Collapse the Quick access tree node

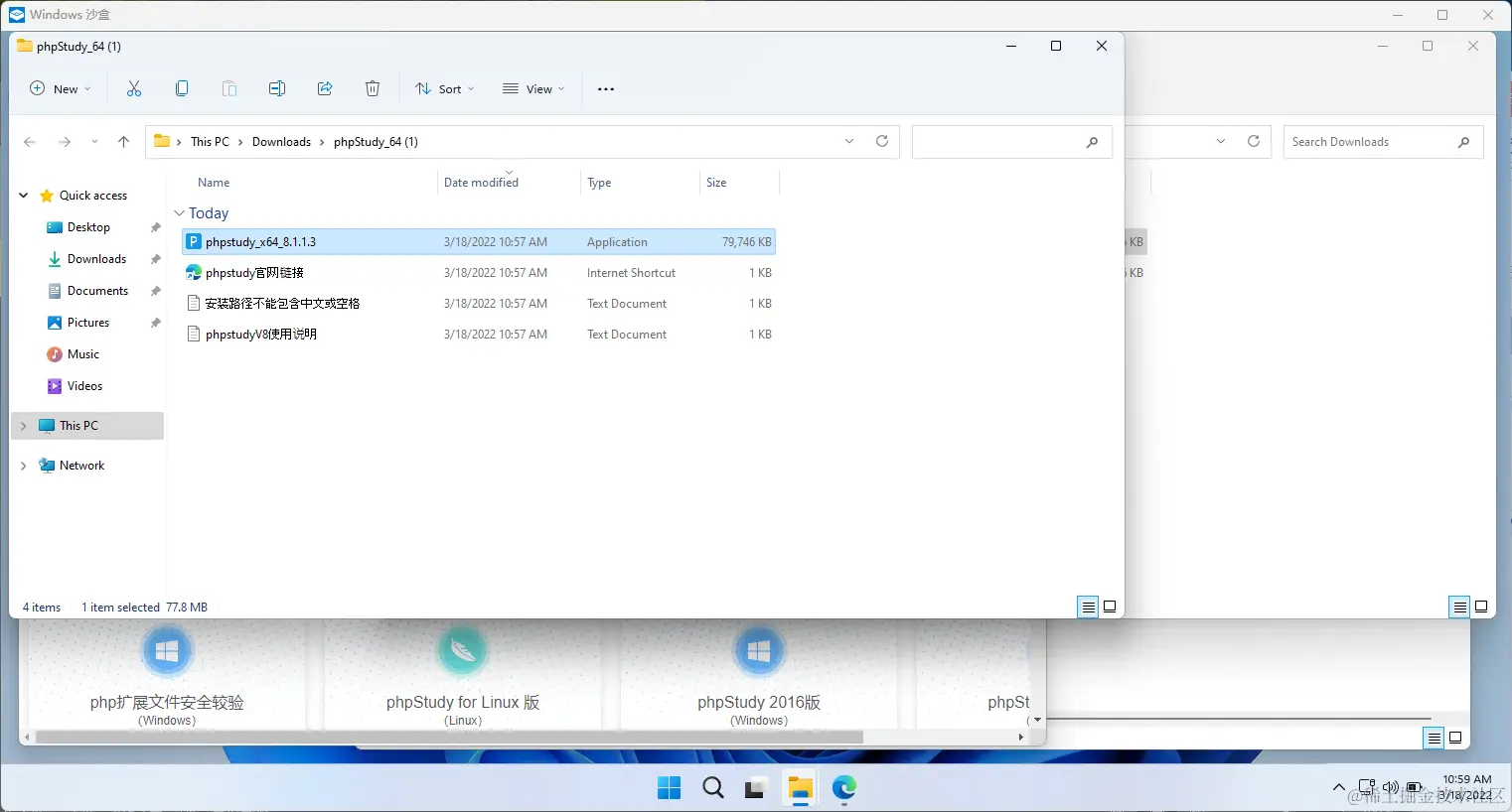pyautogui.click(x=24, y=196)
